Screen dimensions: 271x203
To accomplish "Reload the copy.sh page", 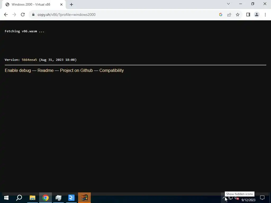I will tap(23, 15).
